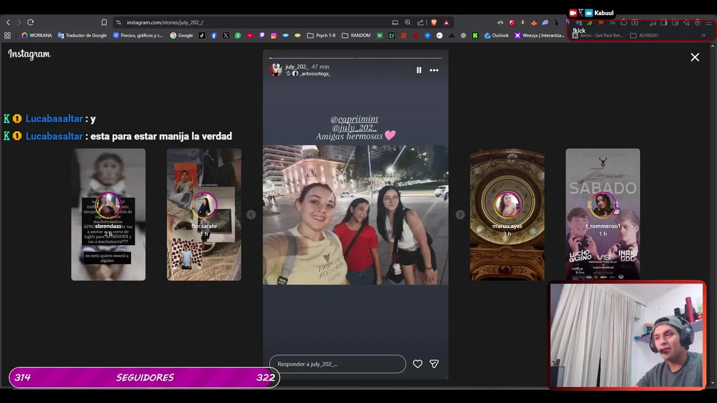This screenshot has width=717, height=403.
Task: Click the july_202_ avatar in the story header
Action: click(x=276, y=70)
